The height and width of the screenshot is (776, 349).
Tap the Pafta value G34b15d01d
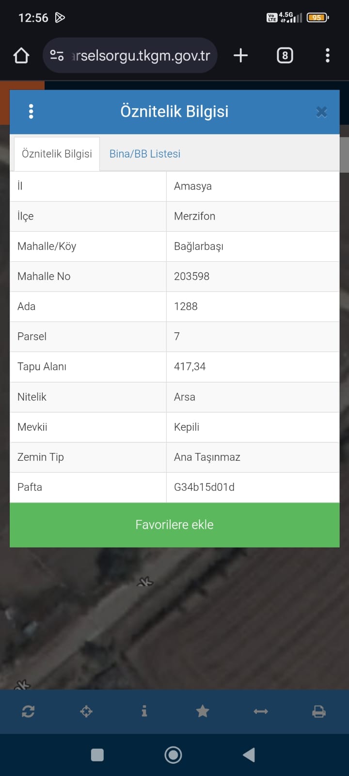(204, 487)
